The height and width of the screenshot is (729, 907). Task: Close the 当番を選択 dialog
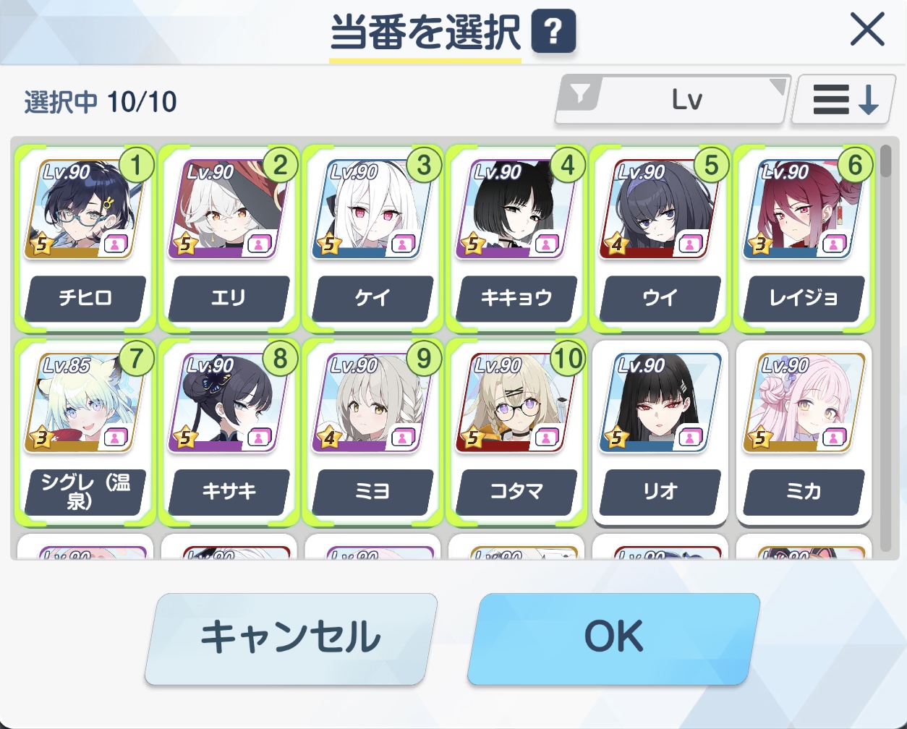(x=866, y=30)
